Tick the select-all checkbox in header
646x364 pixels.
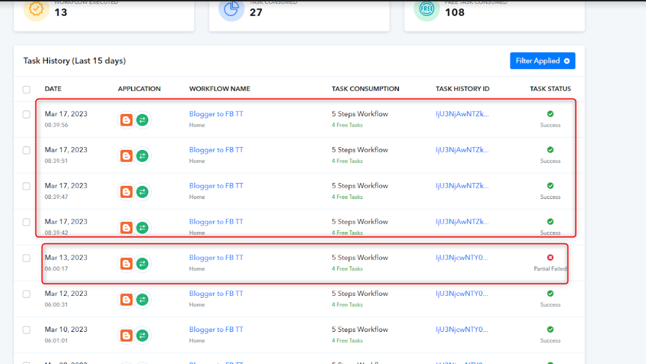pyautogui.click(x=27, y=89)
